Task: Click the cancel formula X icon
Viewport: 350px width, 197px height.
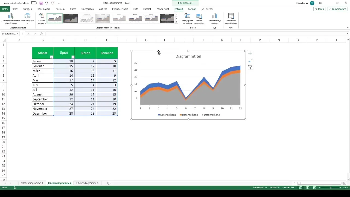Action: pyautogui.click(x=28, y=34)
